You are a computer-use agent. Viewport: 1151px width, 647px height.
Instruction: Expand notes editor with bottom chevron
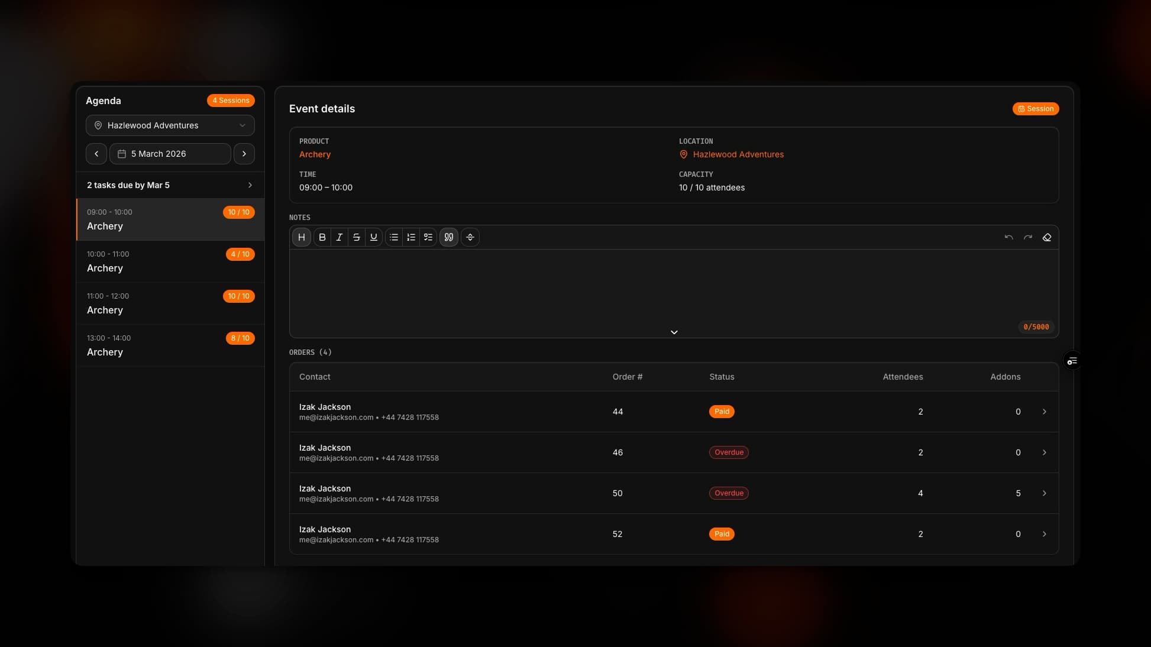pyautogui.click(x=674, y=332)
